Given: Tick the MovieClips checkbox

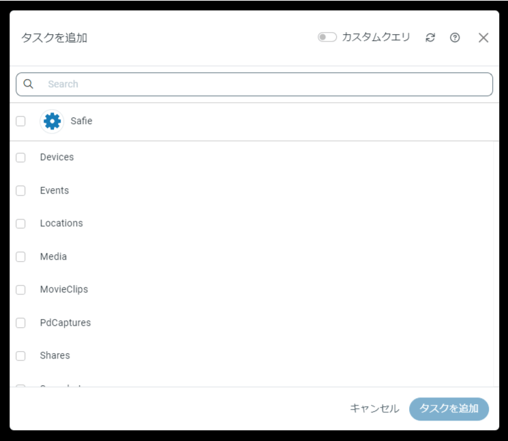Looking at the screenshot, I should click(x=20, y=290).
